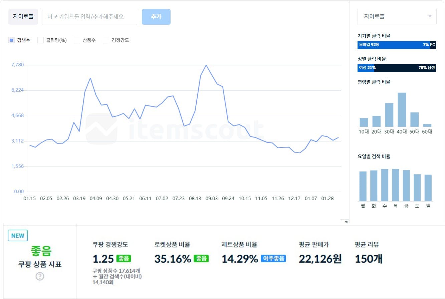
Task: Click the 성별 클릭 비율 heading
Action: coord(372,59)
